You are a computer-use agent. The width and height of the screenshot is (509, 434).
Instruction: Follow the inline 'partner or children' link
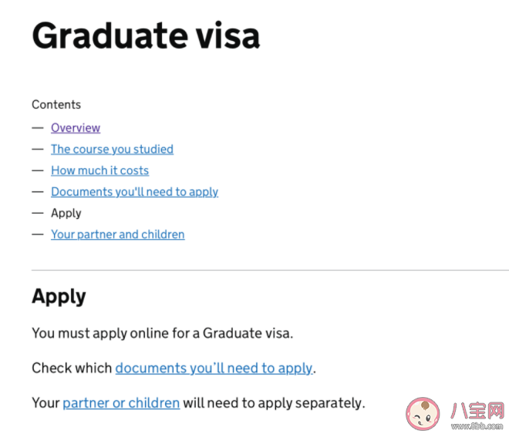coord(121,403)
